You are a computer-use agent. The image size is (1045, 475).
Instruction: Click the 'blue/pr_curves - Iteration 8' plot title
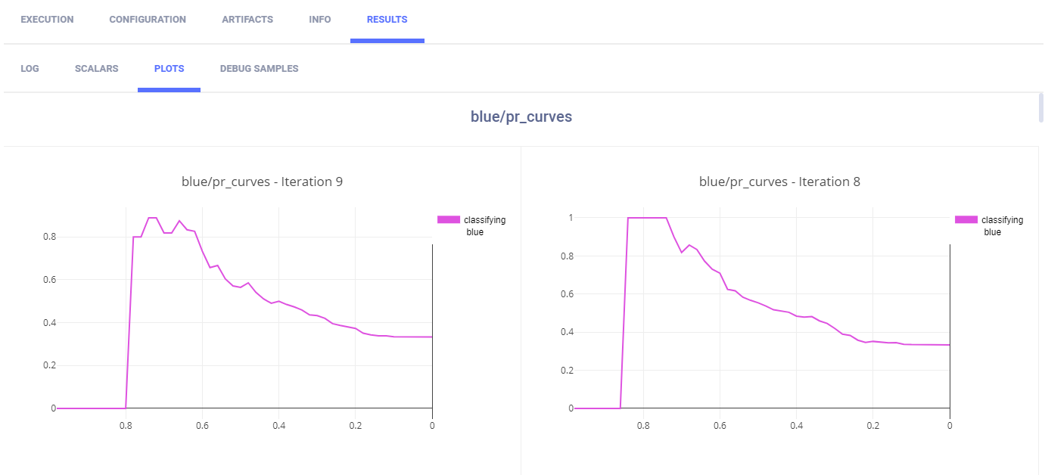coord(779,182)
